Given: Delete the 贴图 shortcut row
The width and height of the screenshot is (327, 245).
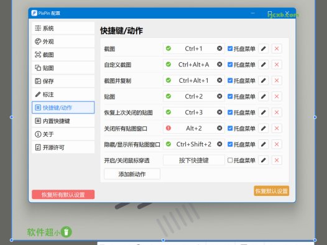Looking at the screenshot, I should tap(277, 96).
